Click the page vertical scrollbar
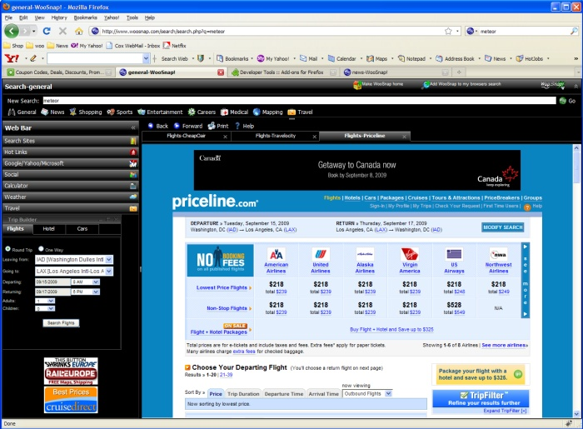 point(576,281)
